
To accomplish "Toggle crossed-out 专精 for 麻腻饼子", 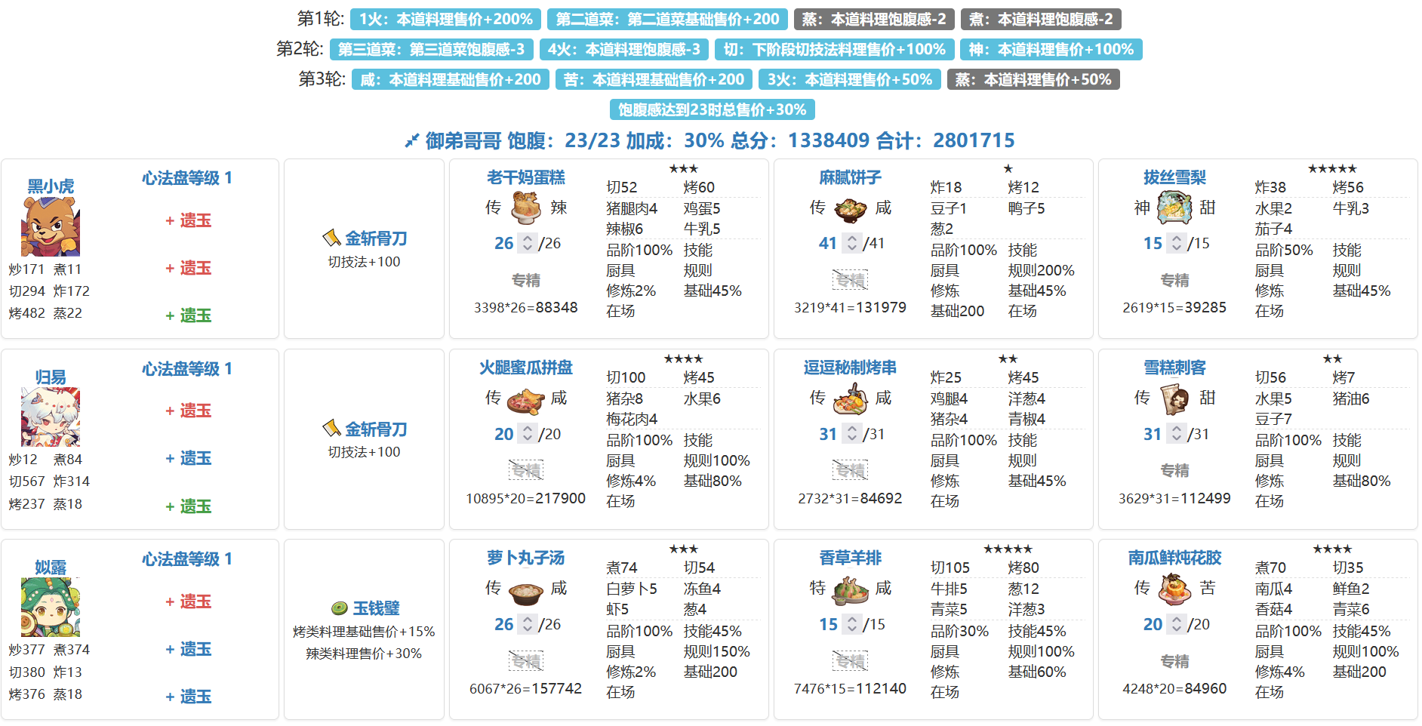I will 851,280.
